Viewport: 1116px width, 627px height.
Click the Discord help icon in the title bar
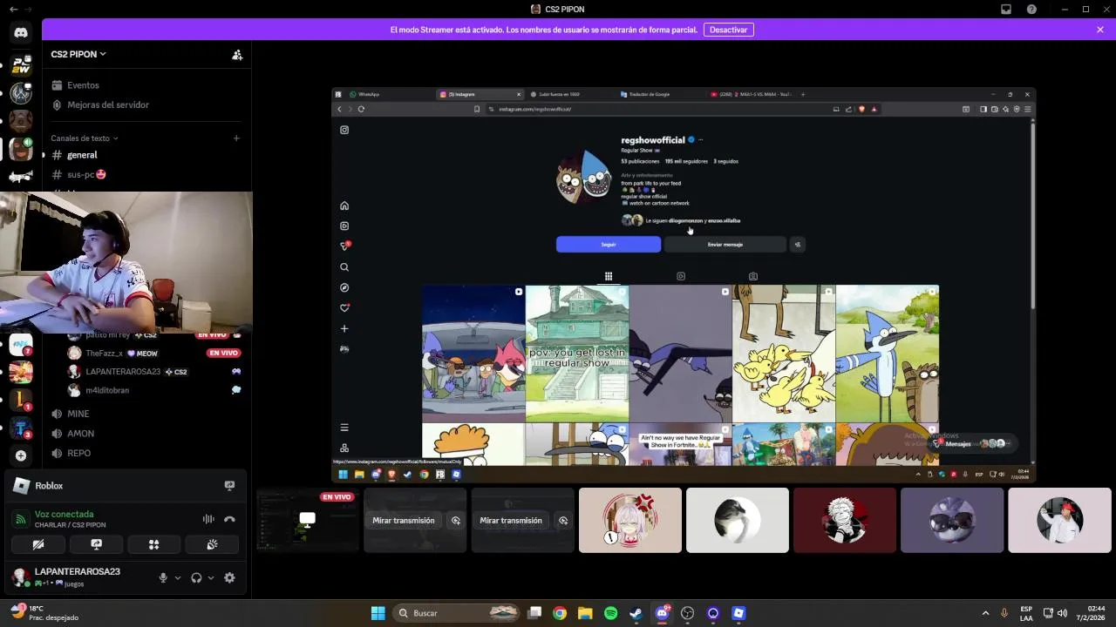(1032, 9)
